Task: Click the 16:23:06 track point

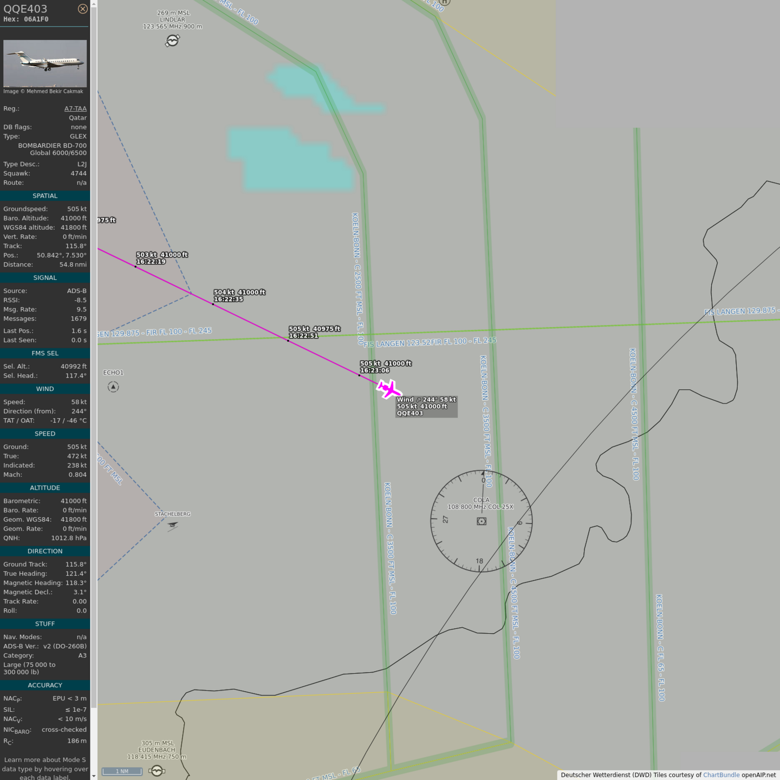Action: pos(359,375)
